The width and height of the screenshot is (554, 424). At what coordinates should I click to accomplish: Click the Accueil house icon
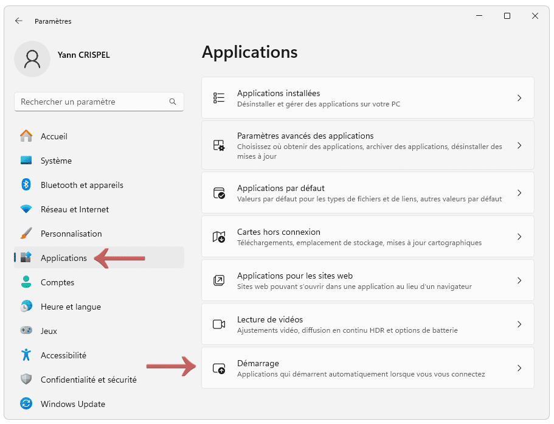click(x=26, y=136)
